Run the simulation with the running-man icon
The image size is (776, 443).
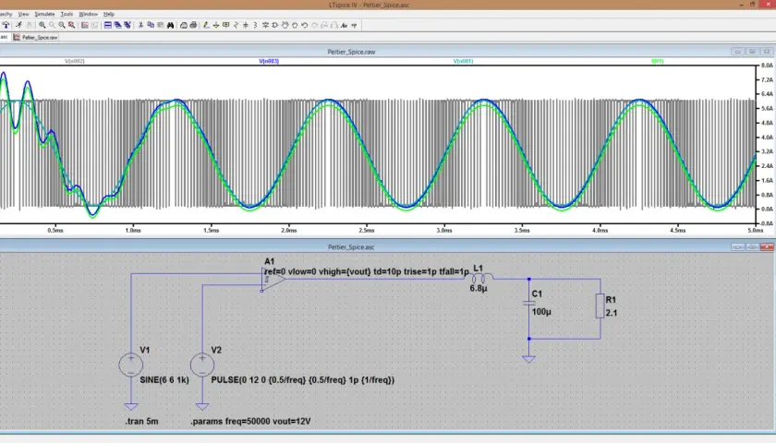coord(18,25)
